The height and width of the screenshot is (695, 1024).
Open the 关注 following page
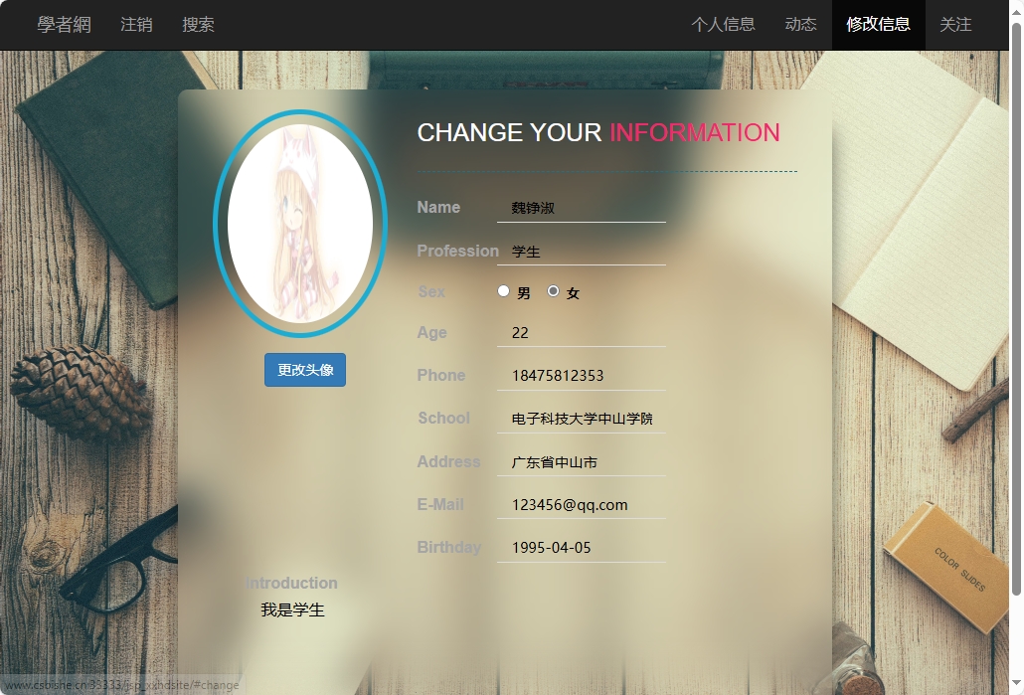coord(955,25)
